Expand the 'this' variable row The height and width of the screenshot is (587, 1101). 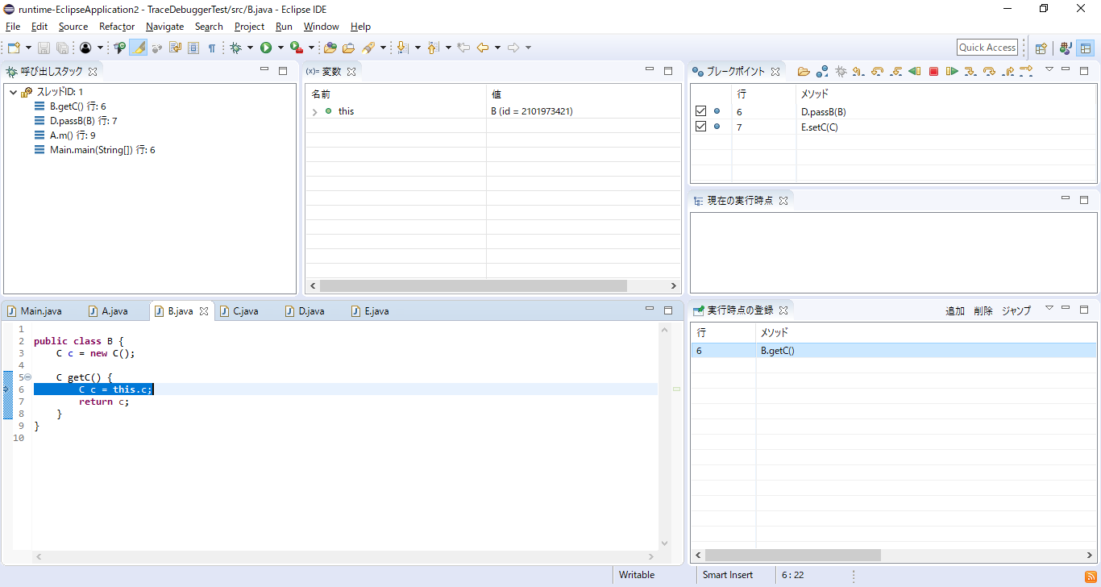coord(314,112)
